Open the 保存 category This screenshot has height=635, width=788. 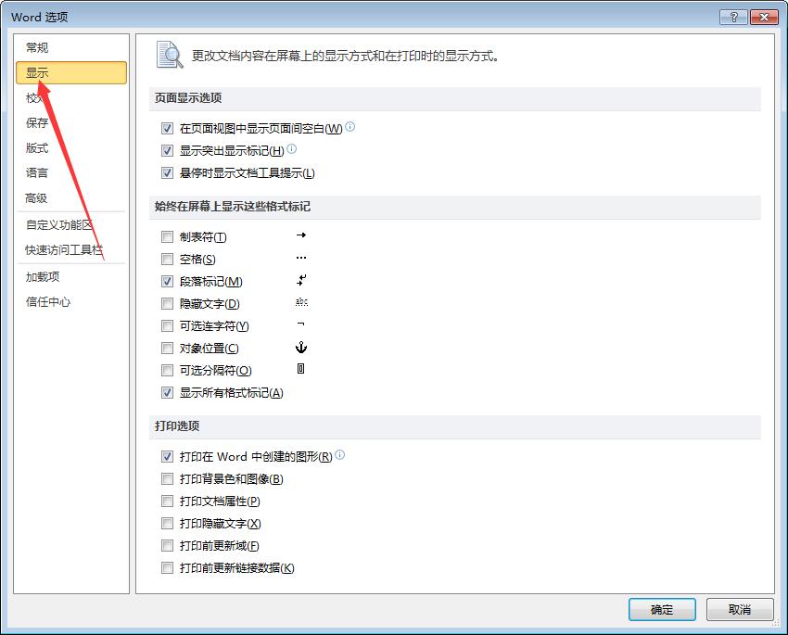(x=70, y=122)
